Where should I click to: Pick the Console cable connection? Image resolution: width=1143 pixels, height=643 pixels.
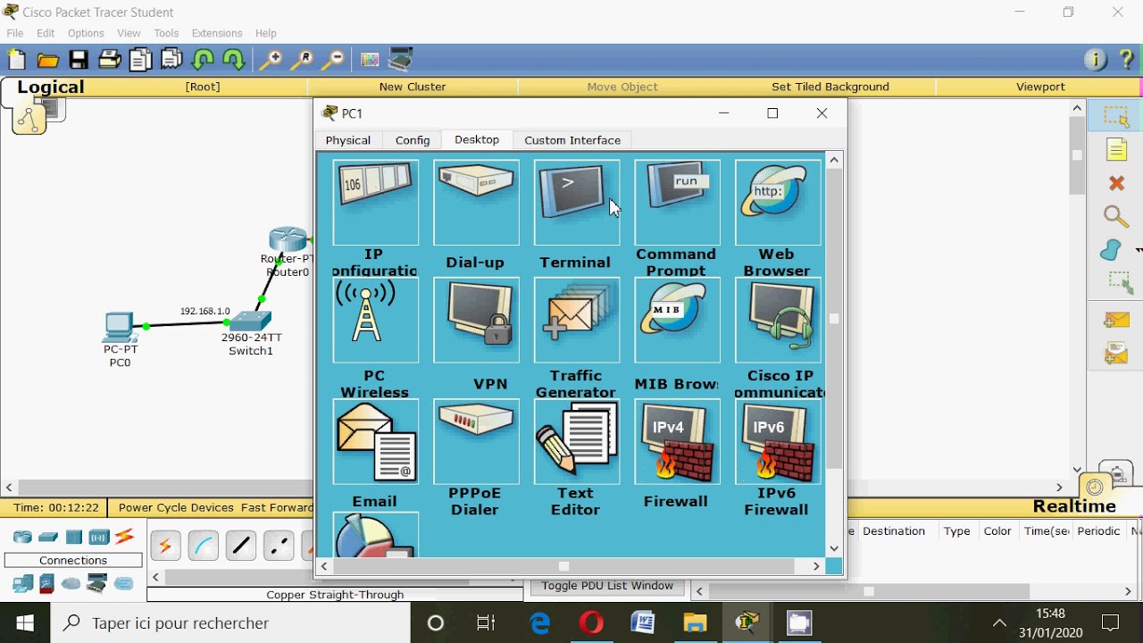tap(203, 545)
